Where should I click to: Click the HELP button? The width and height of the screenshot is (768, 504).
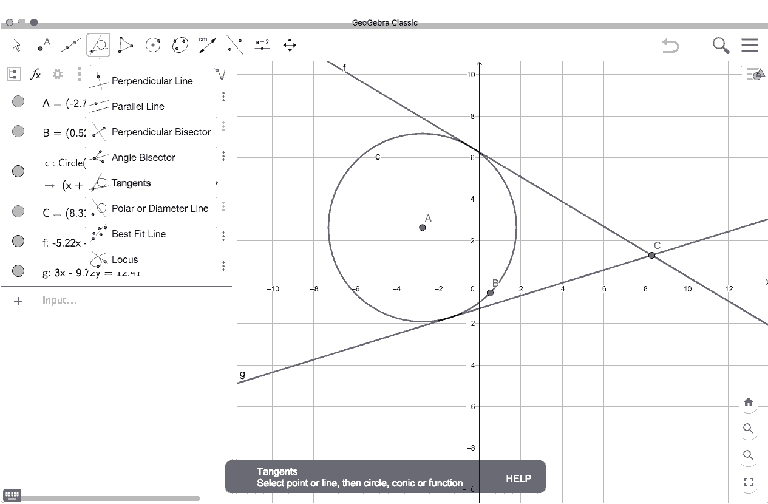[517, 477]
